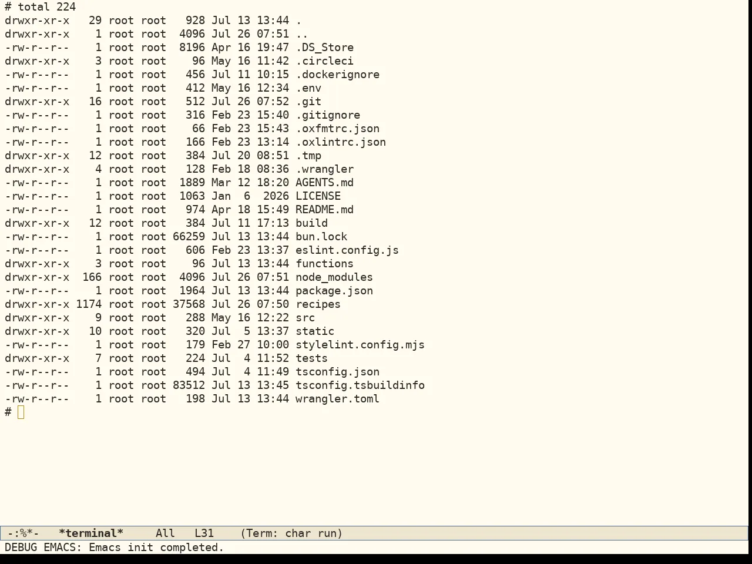Select the .circleci directory name
The width and height of the screenshot is (752, 564).
pyautogui.click(x=324, y=61)
